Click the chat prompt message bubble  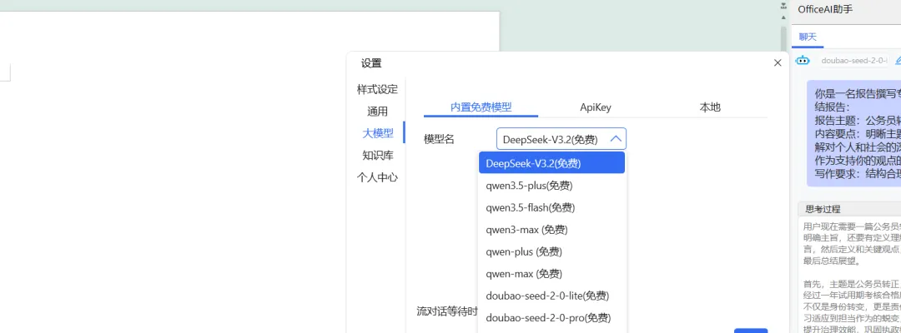(x=854, y=133)
